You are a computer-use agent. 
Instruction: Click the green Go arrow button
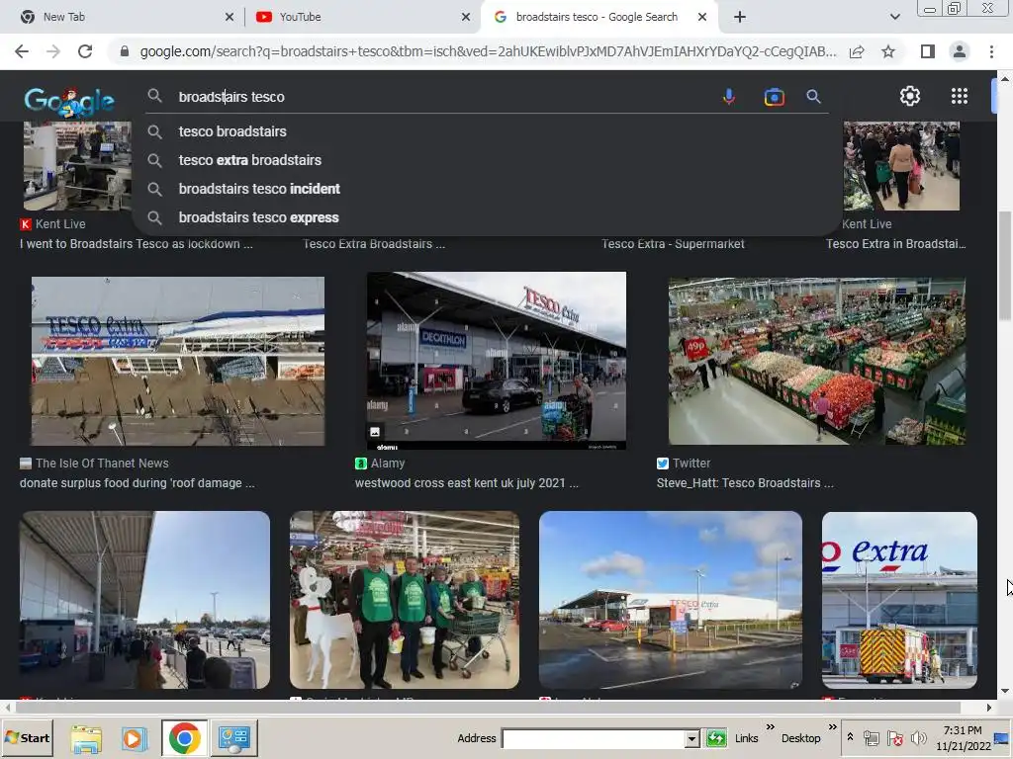pyautogui.click(x=716, y=738)
